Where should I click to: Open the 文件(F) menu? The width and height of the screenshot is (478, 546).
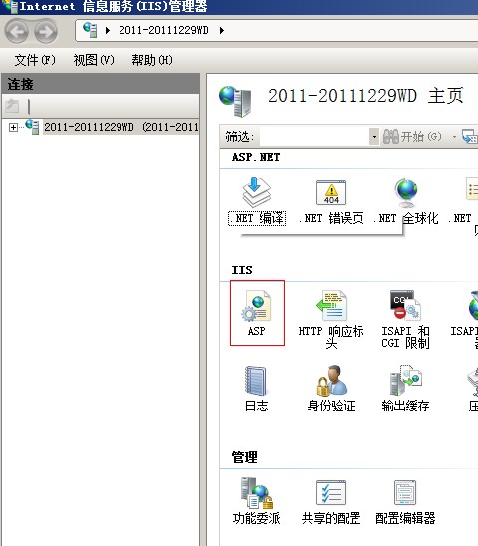(35, 60)
